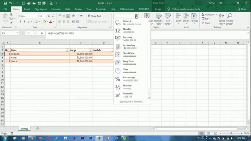Select Accounting format option
Screen dimensions: 251x141
coord(131,47)
